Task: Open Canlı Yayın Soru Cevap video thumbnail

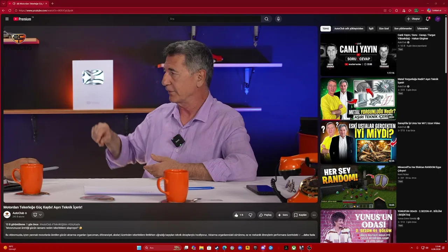Action: pyautogui.click(x=358, y=55)
